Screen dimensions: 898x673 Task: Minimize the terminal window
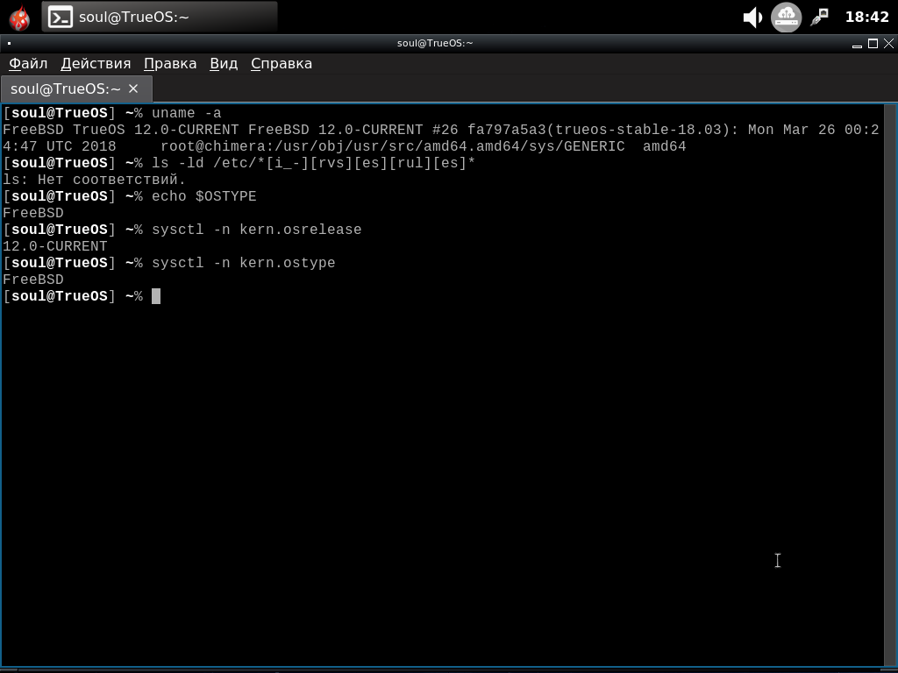pos(858,44)
